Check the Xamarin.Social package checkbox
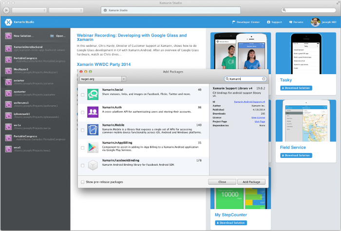341x231 pixels. pos(83,95)
